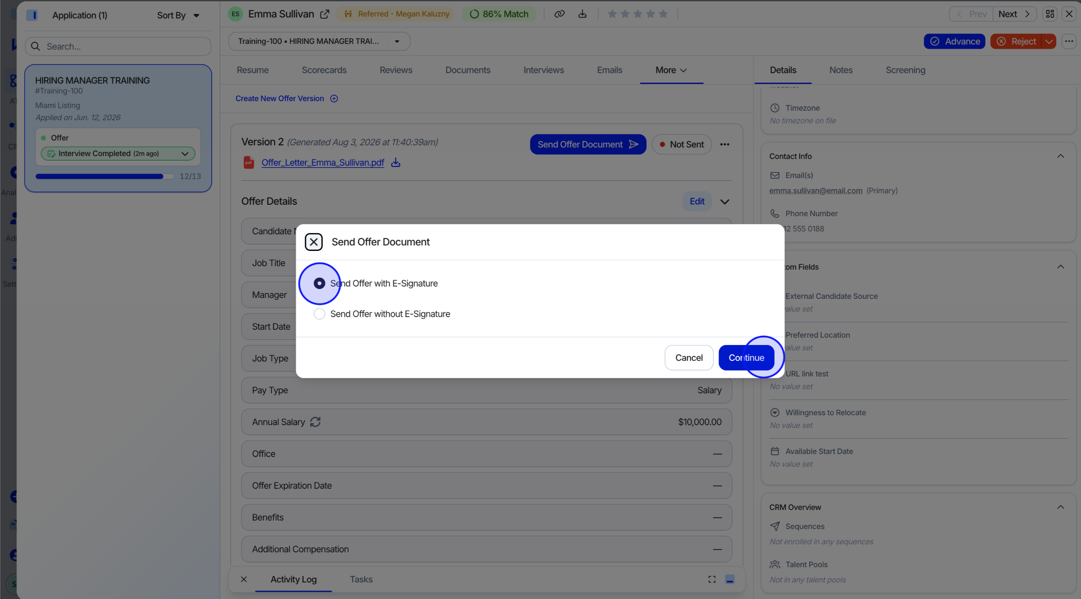1081x599 pixels.
Task: Open Version 2 more options ellipsis
Action: [x=724, y=145]
